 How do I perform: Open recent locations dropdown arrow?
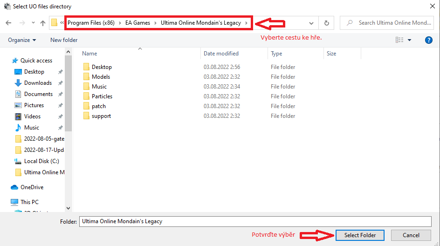[x=33, y=23]
